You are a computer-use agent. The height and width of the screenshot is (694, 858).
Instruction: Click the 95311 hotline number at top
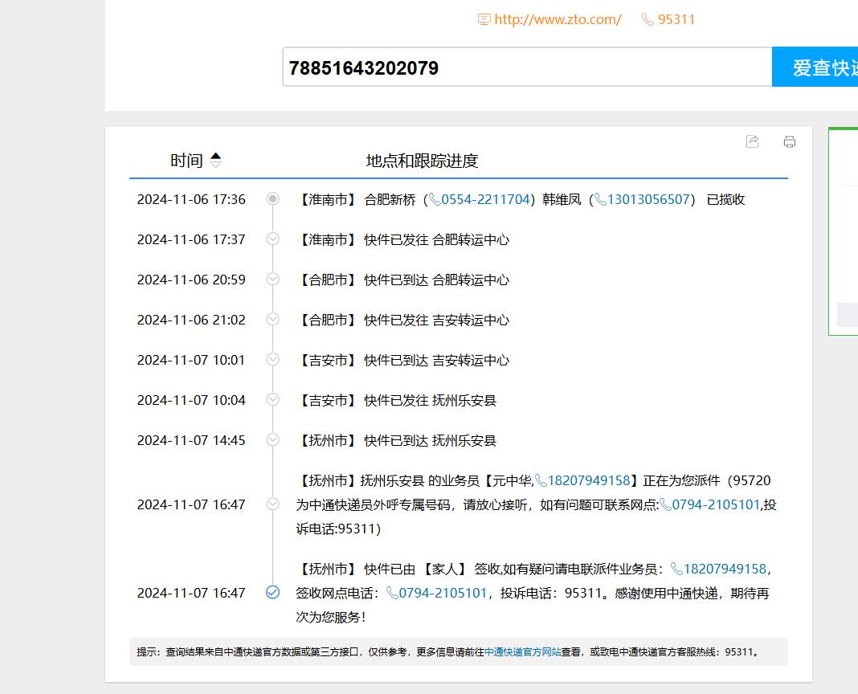pyautogui.click(x=676, y=20)
